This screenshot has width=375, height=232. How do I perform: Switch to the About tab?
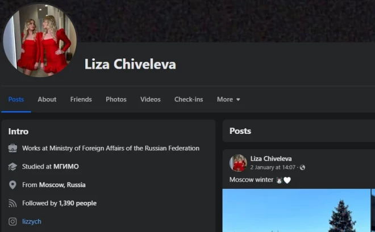(x=47, y=99)
